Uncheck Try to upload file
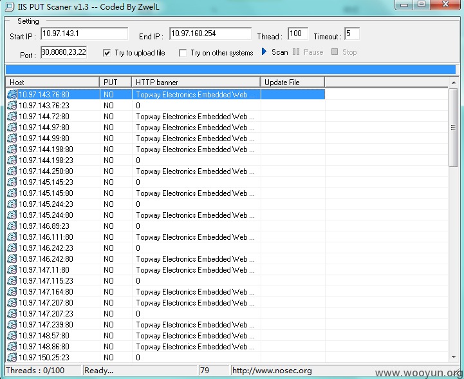The width and height of the screenshot is (464, 379). pyautogui.click(x=107, y=53)
